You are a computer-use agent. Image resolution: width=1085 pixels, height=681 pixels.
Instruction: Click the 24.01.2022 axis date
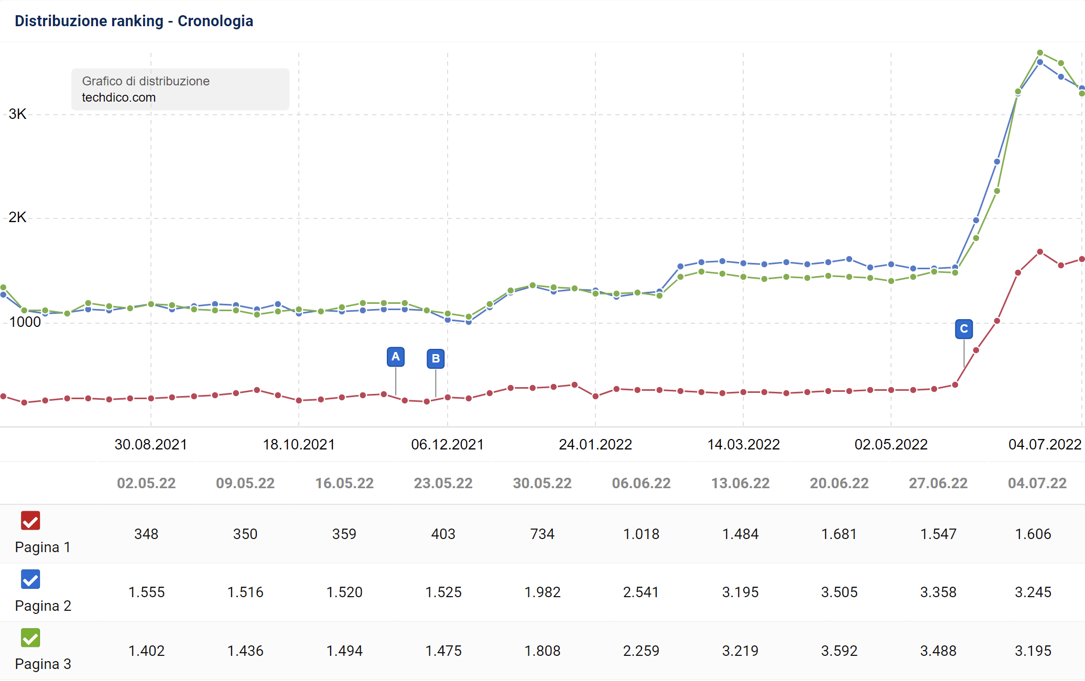595,445
